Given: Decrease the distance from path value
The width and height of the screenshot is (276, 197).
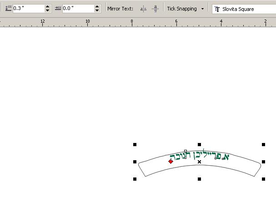Looking at the screenshot, I should click(48, 10).
